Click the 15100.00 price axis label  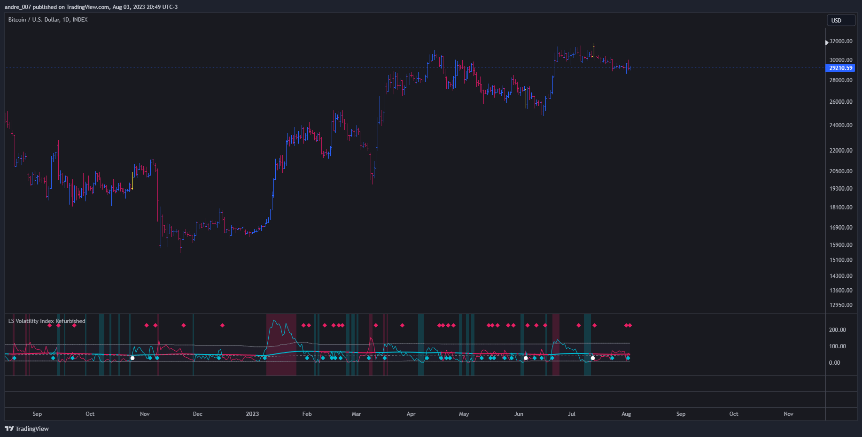(x=841, y=260)
